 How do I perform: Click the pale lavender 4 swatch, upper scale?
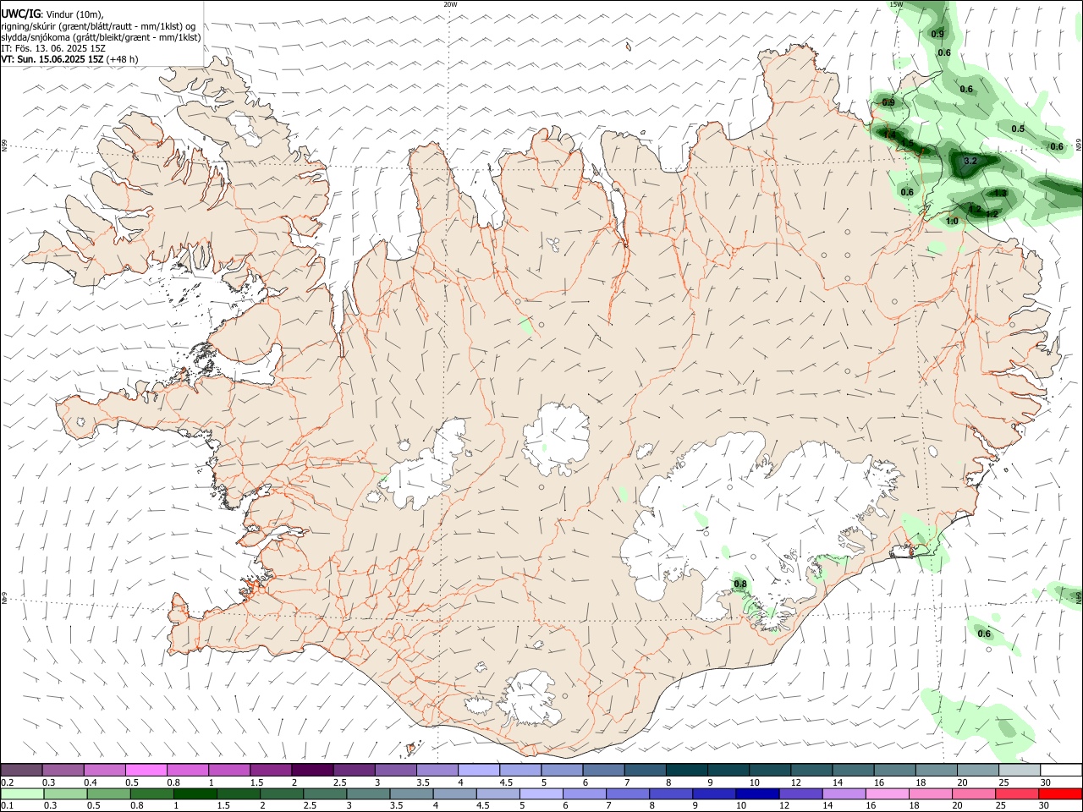(x=479, y=770)
